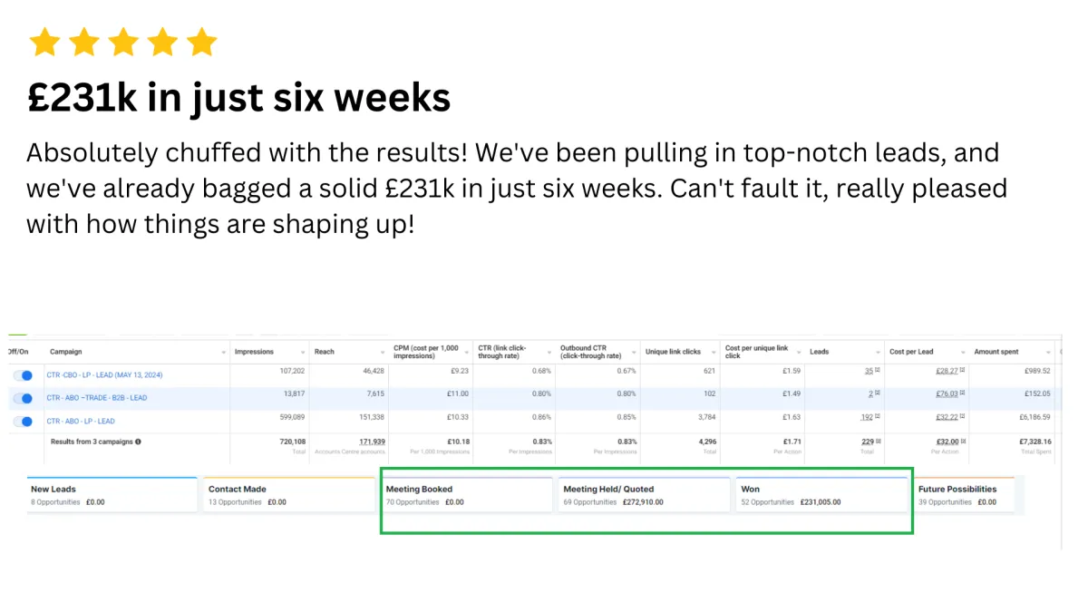Image resolution: width=1088 pixels, height=612 pixels.
Task: Click the footnote icon next to 35 leads
Action: pos(876,371)
